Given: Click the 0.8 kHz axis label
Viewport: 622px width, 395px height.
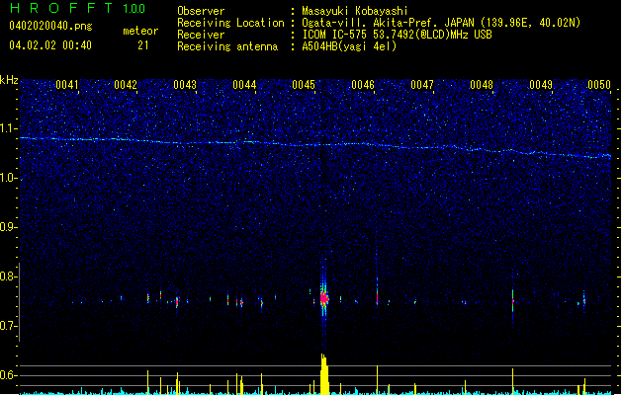Looking at the screenshot, I should 8,276.
